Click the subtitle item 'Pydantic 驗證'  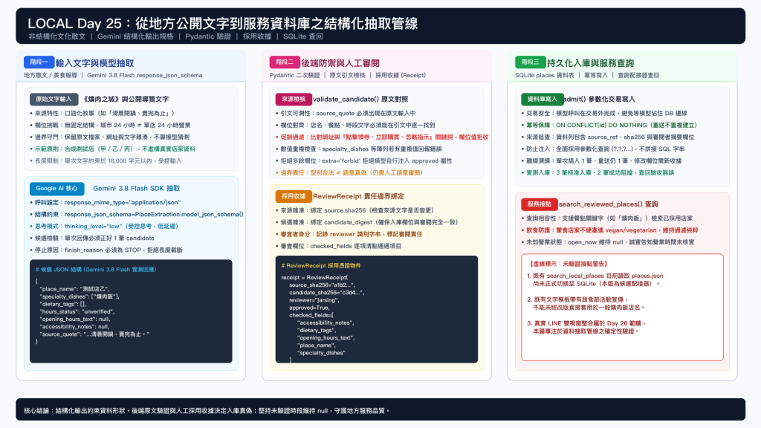click(x=208, y=36)
